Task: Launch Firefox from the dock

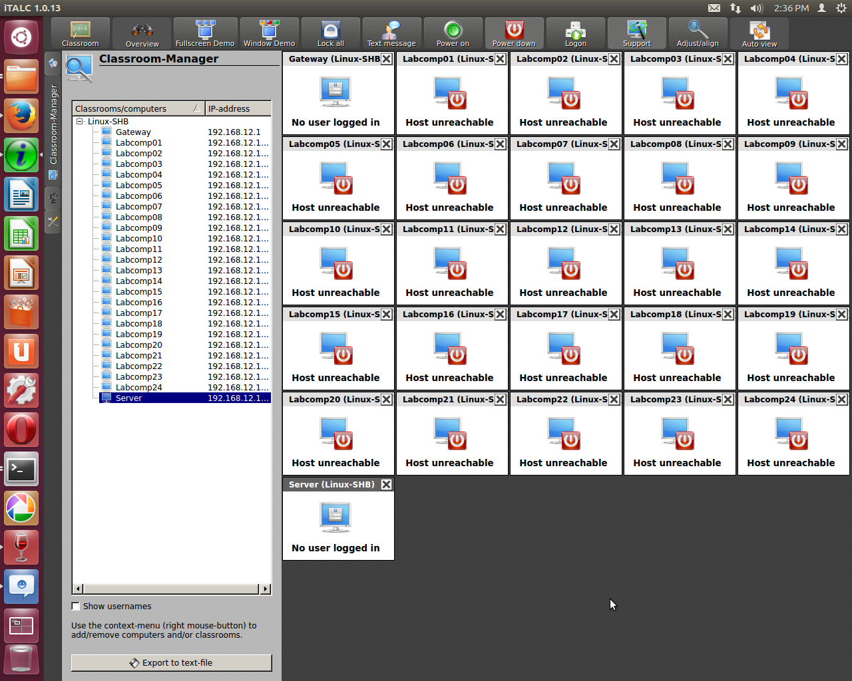Action: pos(21,116)
